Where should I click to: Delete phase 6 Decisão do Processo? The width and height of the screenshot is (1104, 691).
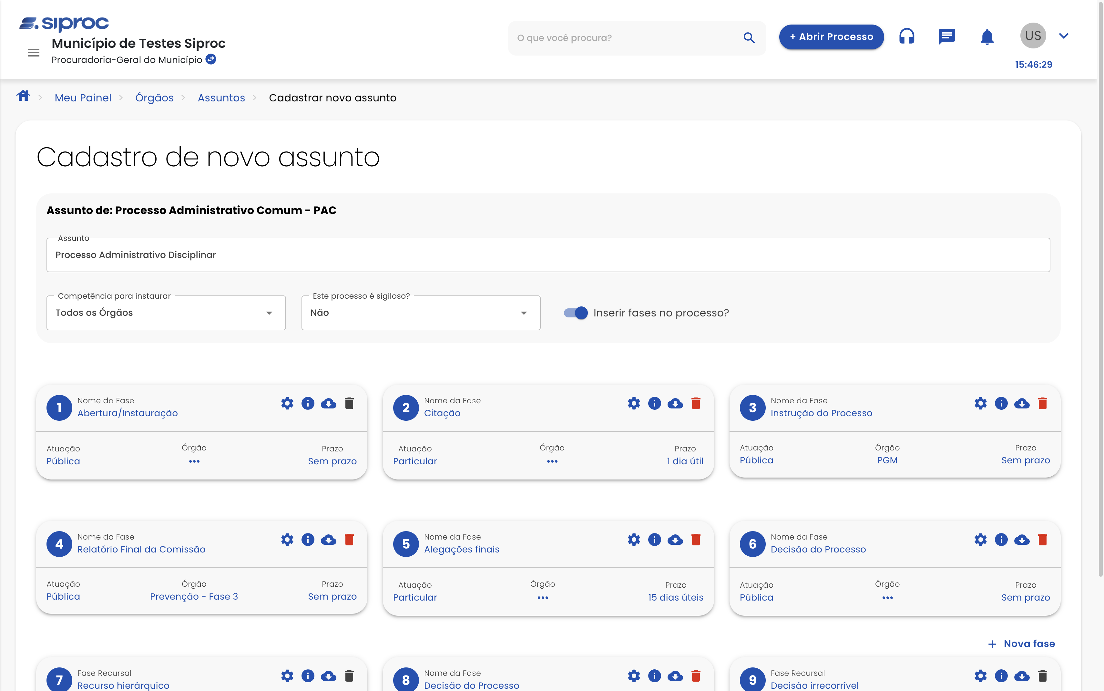(x=1042, y=540)
